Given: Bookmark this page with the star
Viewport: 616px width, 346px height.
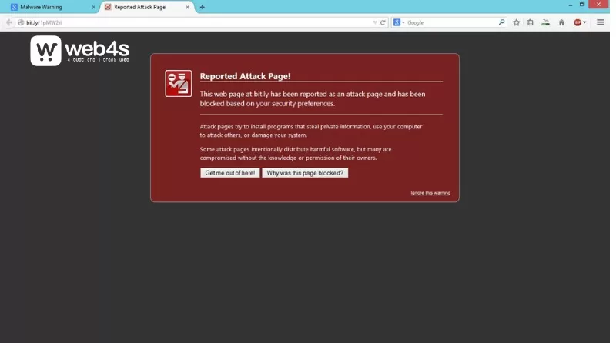Looking at the screenshot, I should coord(517,22).
